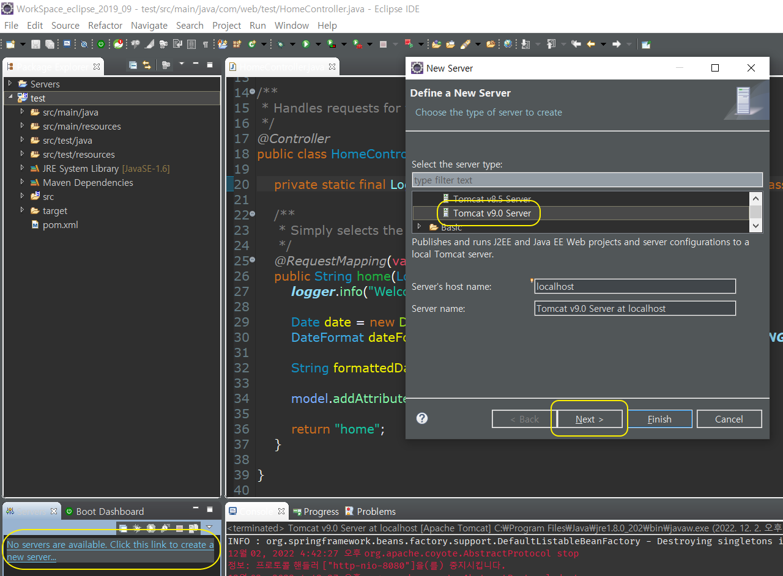
Task: Click the Cancel button in New Server dialog
Action: click(729, 419)
